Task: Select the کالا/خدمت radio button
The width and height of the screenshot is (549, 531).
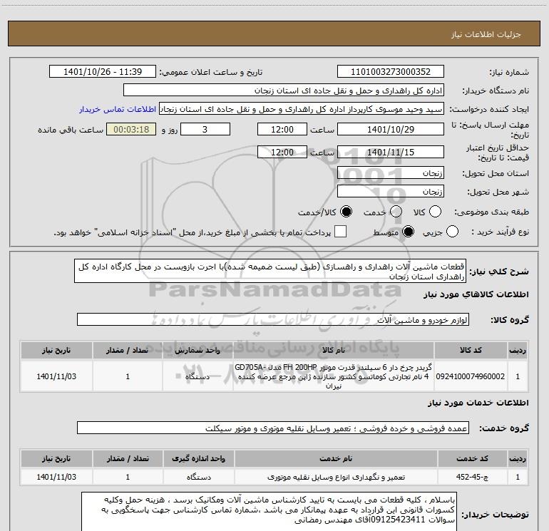Action: [347, 212]
